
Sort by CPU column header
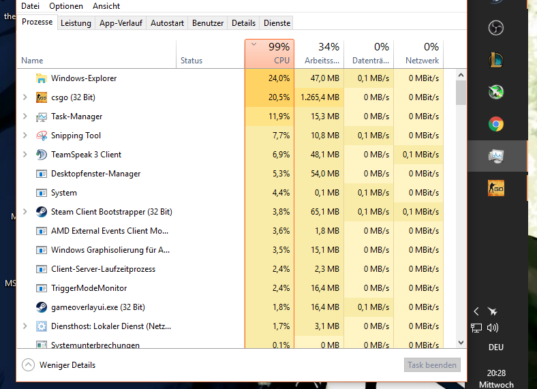pos(270,54)
